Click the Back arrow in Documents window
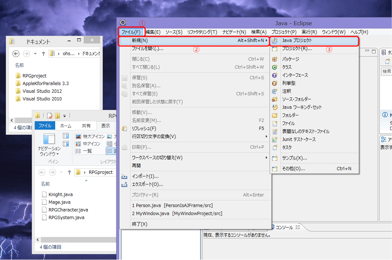The image size is (392, 260). click(16, 53)
